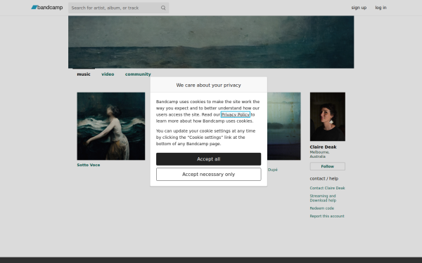Click Report this account link

point(327,216)
